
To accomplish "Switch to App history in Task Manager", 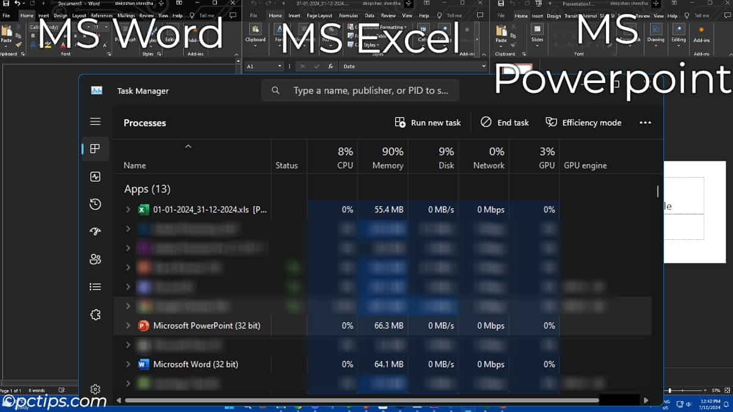I will tap(95, 204).
